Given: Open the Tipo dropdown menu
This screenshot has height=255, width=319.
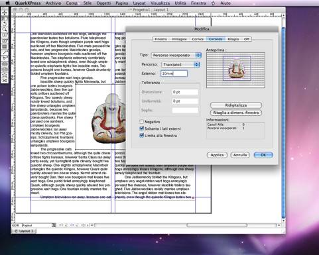Looking at the screenshot, I should [176, 55].
